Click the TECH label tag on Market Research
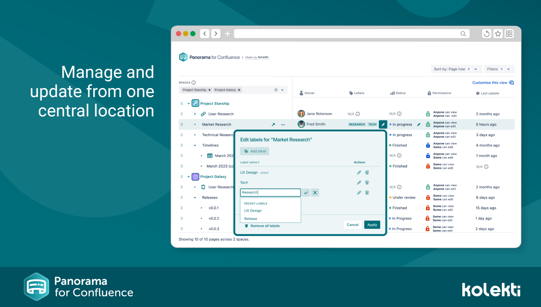Viewport: 541px width, 307px height. (x=372, y=125)
